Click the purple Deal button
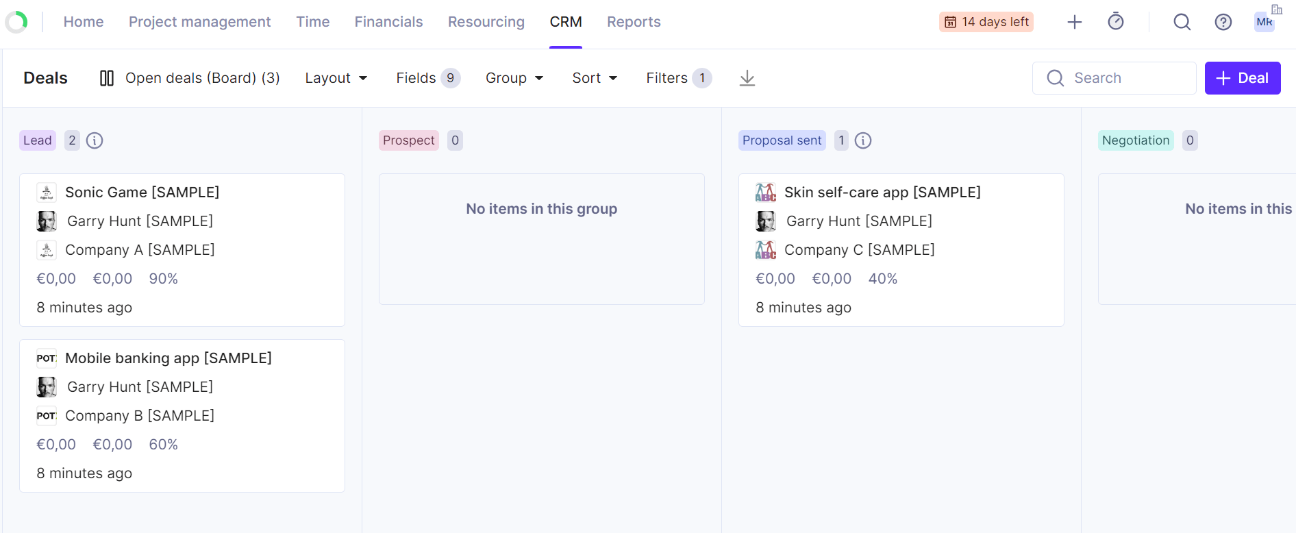 point(1242,78)
